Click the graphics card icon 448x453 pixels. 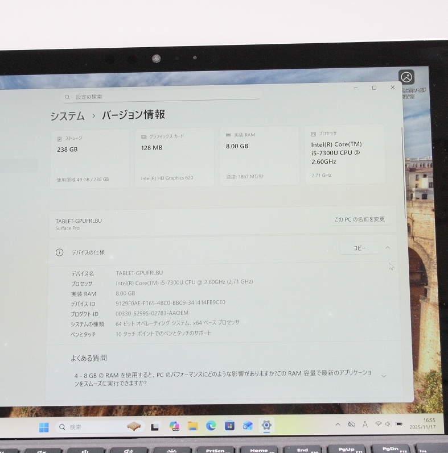(143, 137)
